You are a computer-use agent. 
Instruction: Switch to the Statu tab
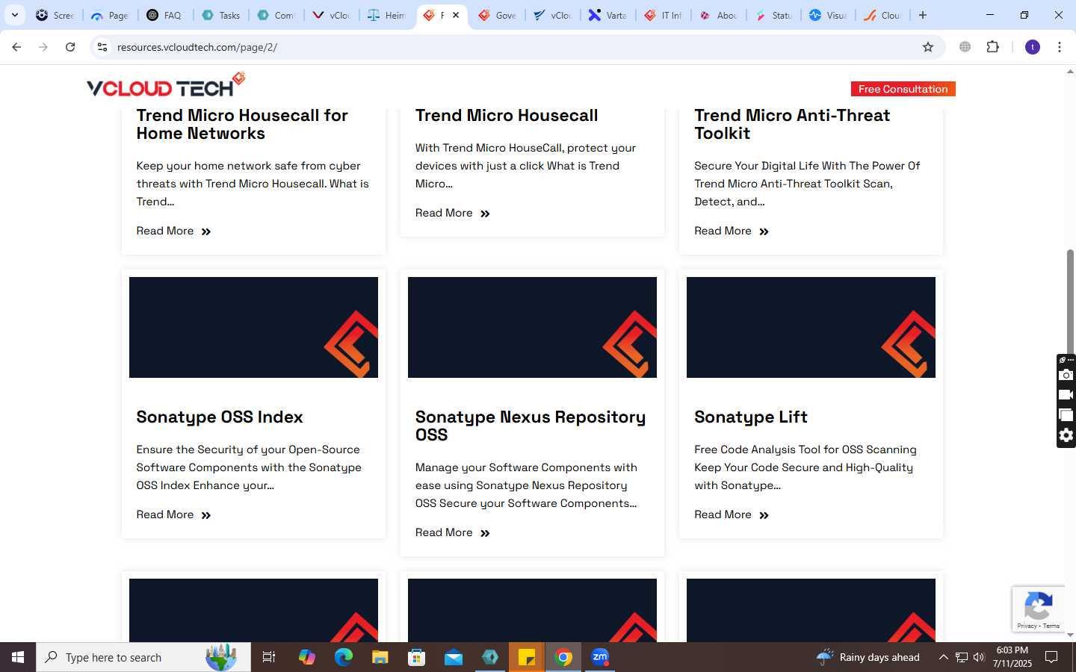pos(773,15)
